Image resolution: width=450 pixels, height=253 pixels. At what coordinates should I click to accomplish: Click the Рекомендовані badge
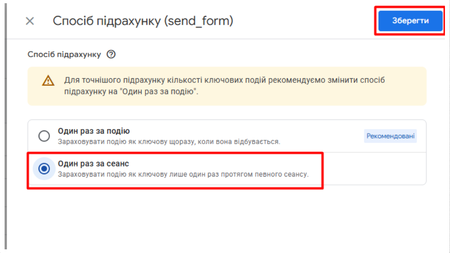click(x=390, y=136)
